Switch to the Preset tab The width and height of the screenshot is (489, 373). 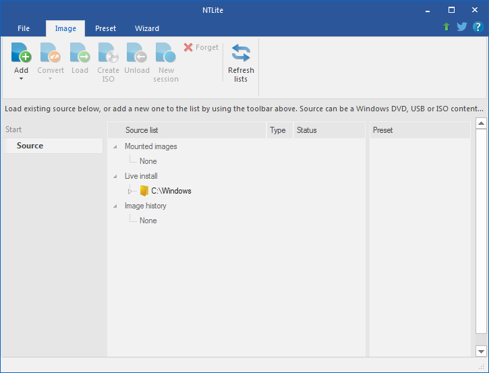[105, 28]
